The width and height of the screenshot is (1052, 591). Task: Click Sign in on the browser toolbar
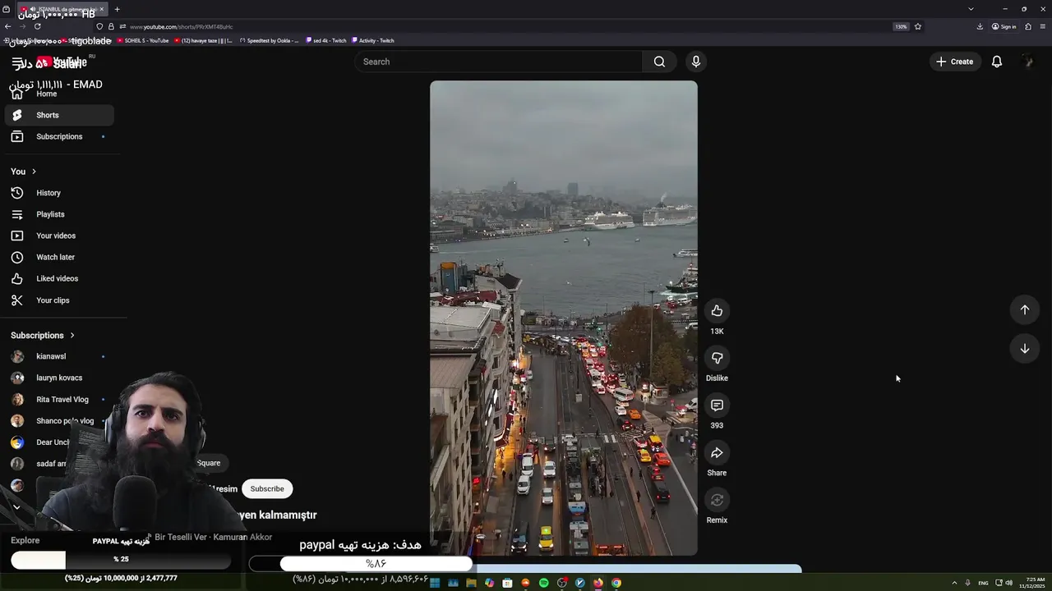coord(1004,26)
